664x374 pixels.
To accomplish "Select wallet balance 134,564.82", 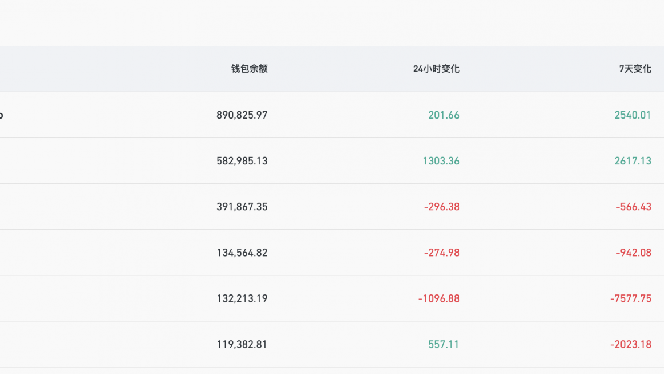I will [x=242, y=253].
